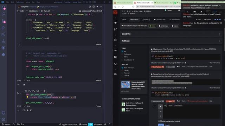Image resolution: width=225 pixels, height=126 pixels.
Task: Open the Manage gear icon in VS Code
Action: click(x=3, y=119)
